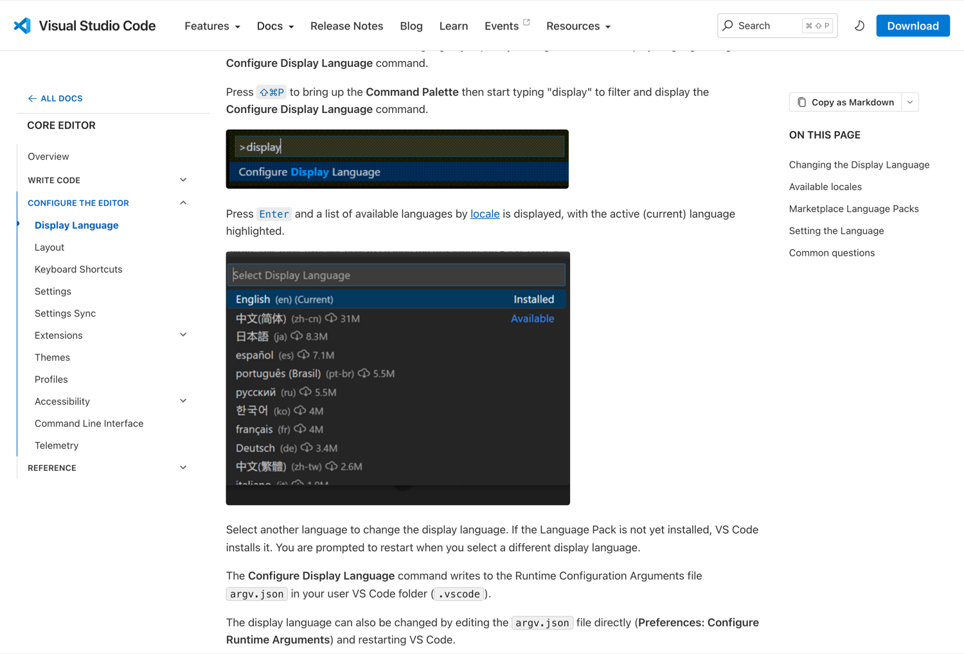964x654 pixels.
Task: Open the Overview docs page
Action: click(48, 156)
